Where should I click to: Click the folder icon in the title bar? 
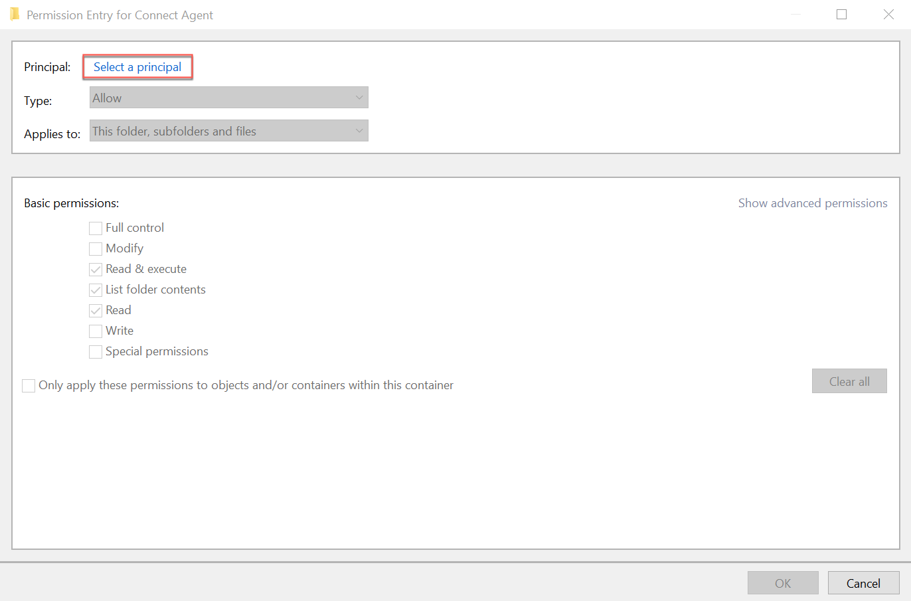[15, 15]
